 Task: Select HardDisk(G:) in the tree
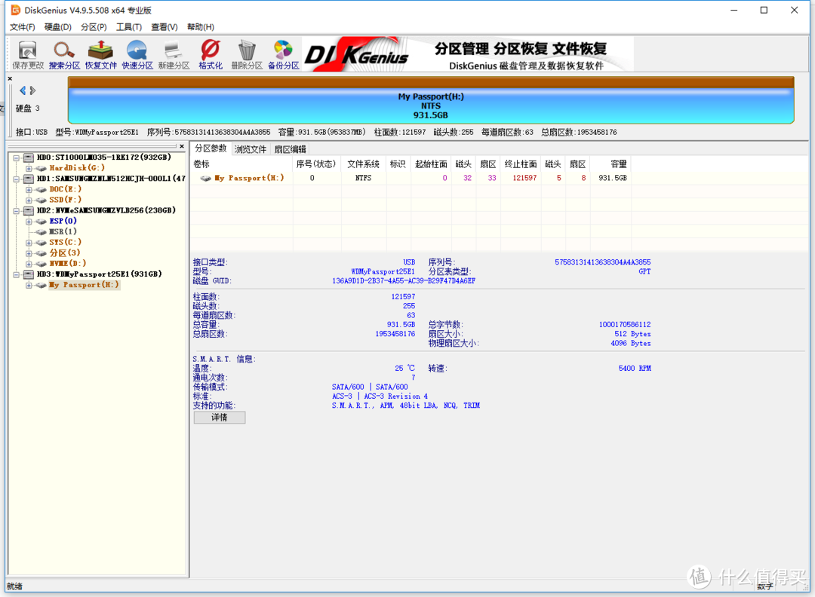click(77, 168)
